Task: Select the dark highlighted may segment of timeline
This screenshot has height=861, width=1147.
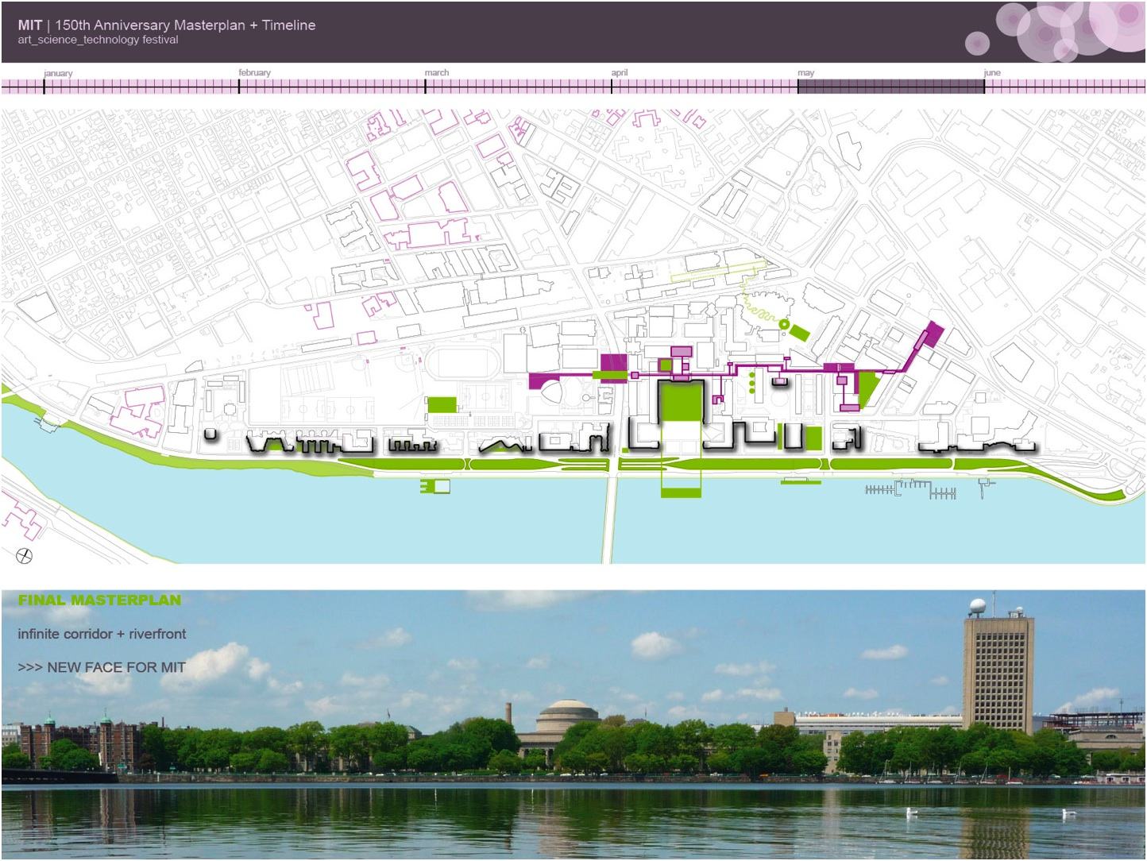Action: [891, 87]
